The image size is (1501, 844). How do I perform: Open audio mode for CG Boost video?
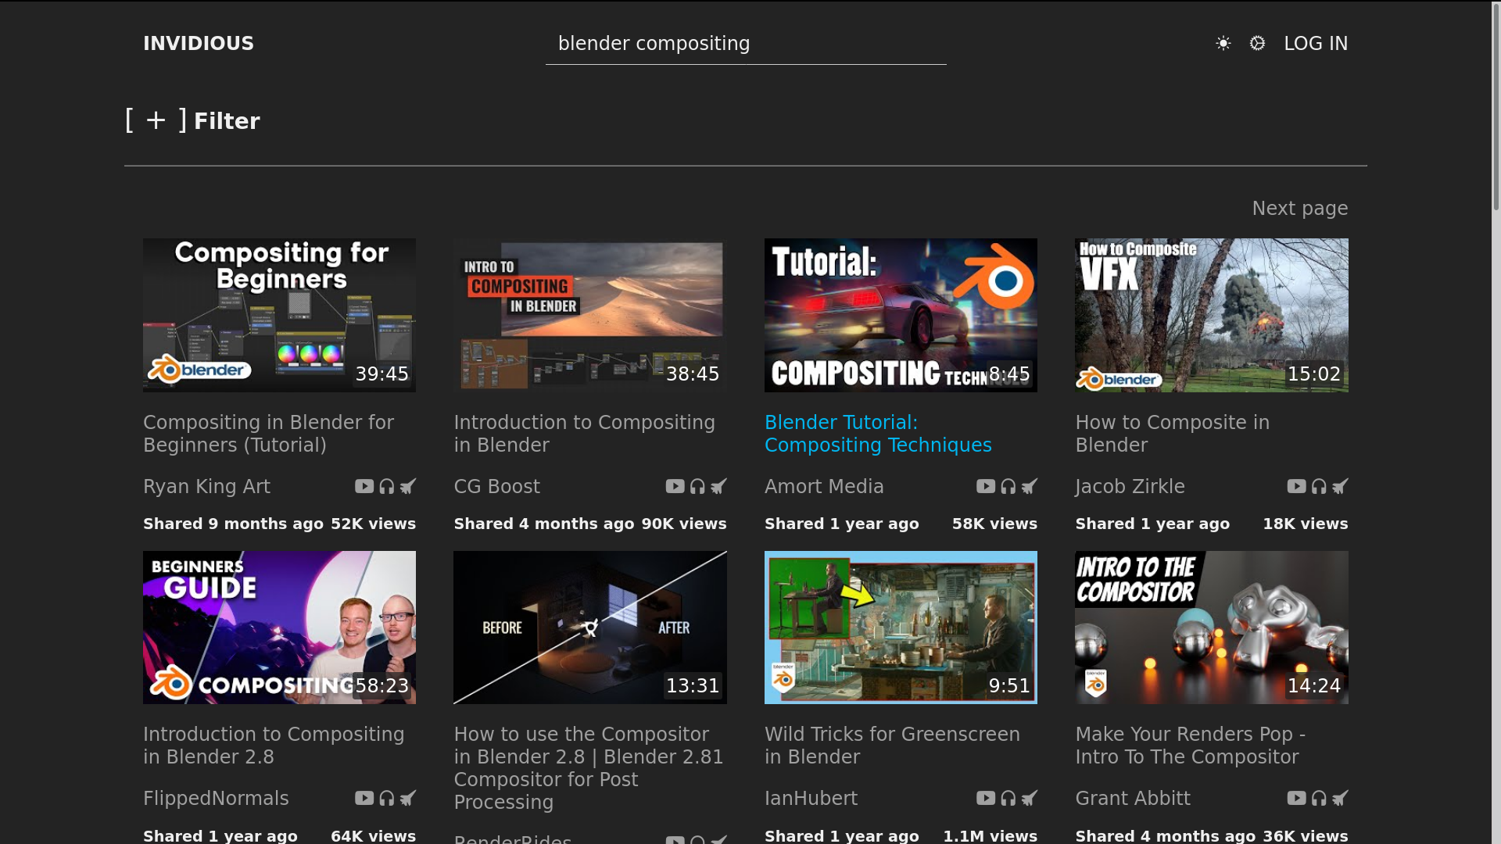point(697,486)
